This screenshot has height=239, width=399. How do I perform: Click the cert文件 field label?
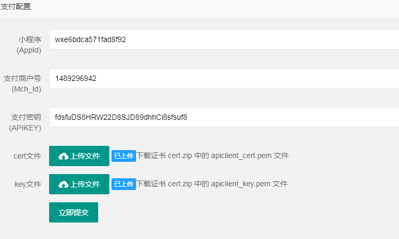tap(28, 156)
